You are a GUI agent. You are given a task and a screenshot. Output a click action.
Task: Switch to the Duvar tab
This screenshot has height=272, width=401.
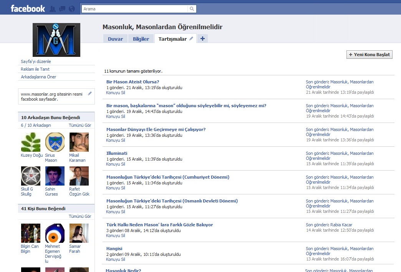point(115,39)
